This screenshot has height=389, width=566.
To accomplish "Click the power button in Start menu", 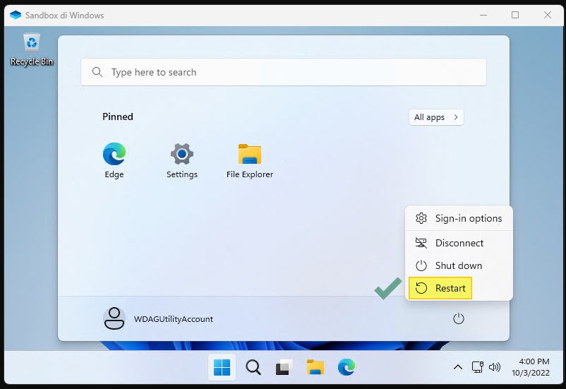I will point(459,318).
